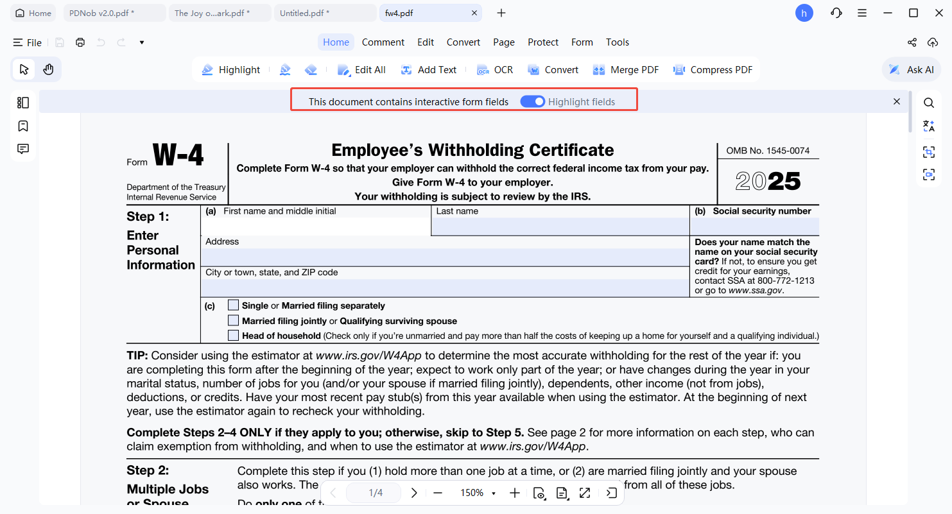Open the annotations comment panel

coord(22,148)
